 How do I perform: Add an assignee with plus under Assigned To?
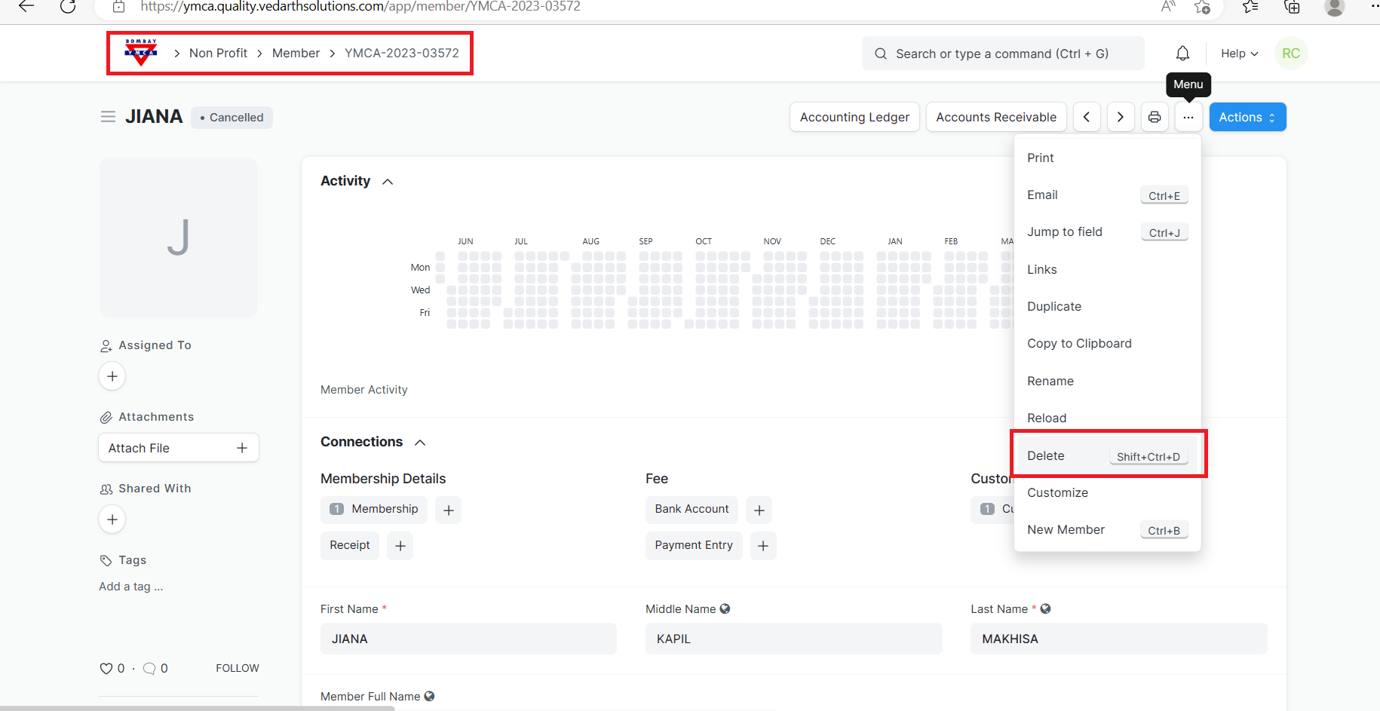point(112,376)
